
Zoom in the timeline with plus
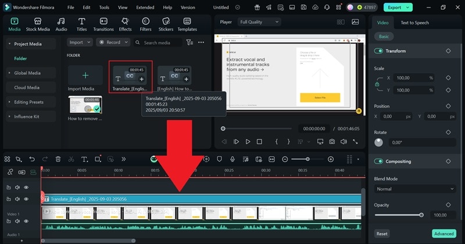[331, 159]
